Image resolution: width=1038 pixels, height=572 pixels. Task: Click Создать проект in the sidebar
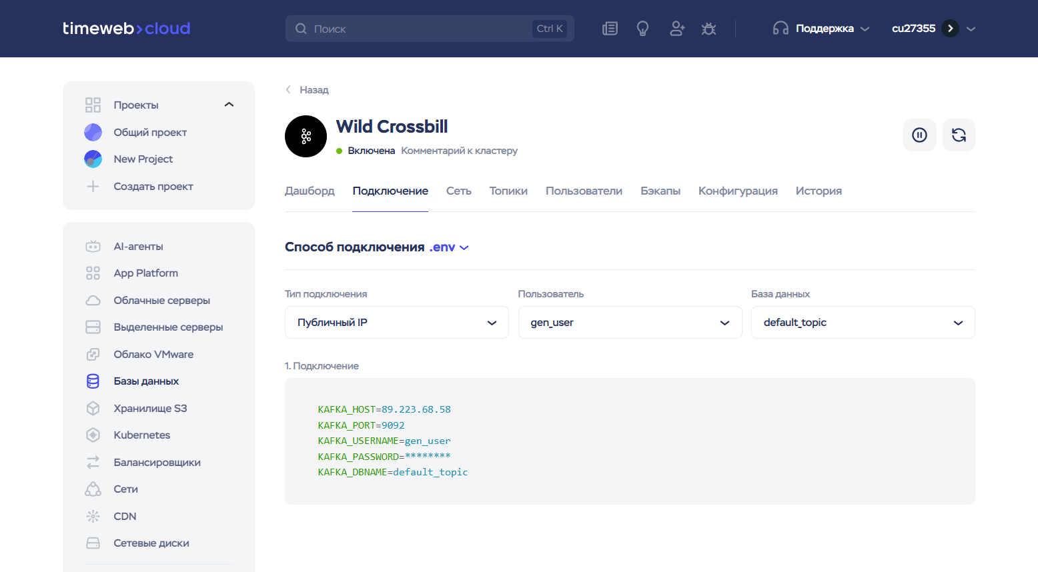click(x=153, y=187)
